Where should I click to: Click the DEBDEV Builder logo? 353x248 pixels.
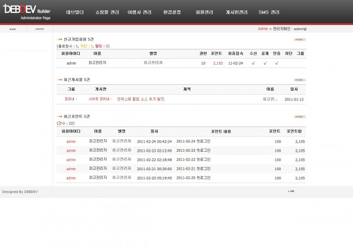(x=27, y=11)
